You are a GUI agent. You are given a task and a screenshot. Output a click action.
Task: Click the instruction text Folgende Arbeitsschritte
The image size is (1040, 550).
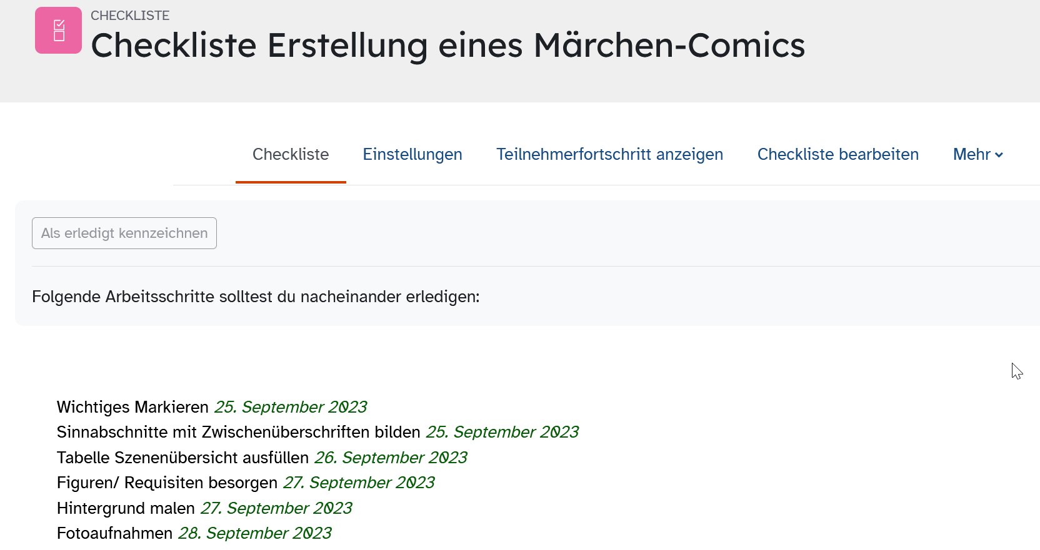256,297
